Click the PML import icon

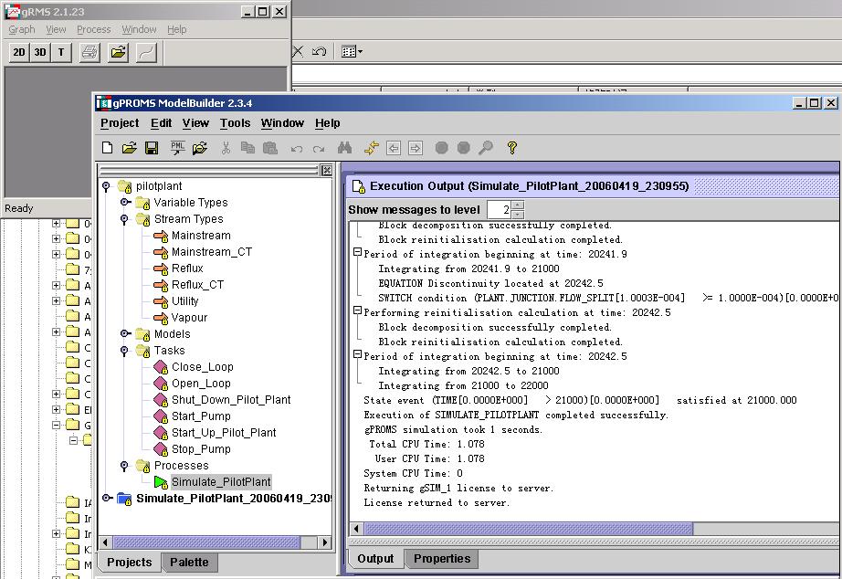coord(178,148)
